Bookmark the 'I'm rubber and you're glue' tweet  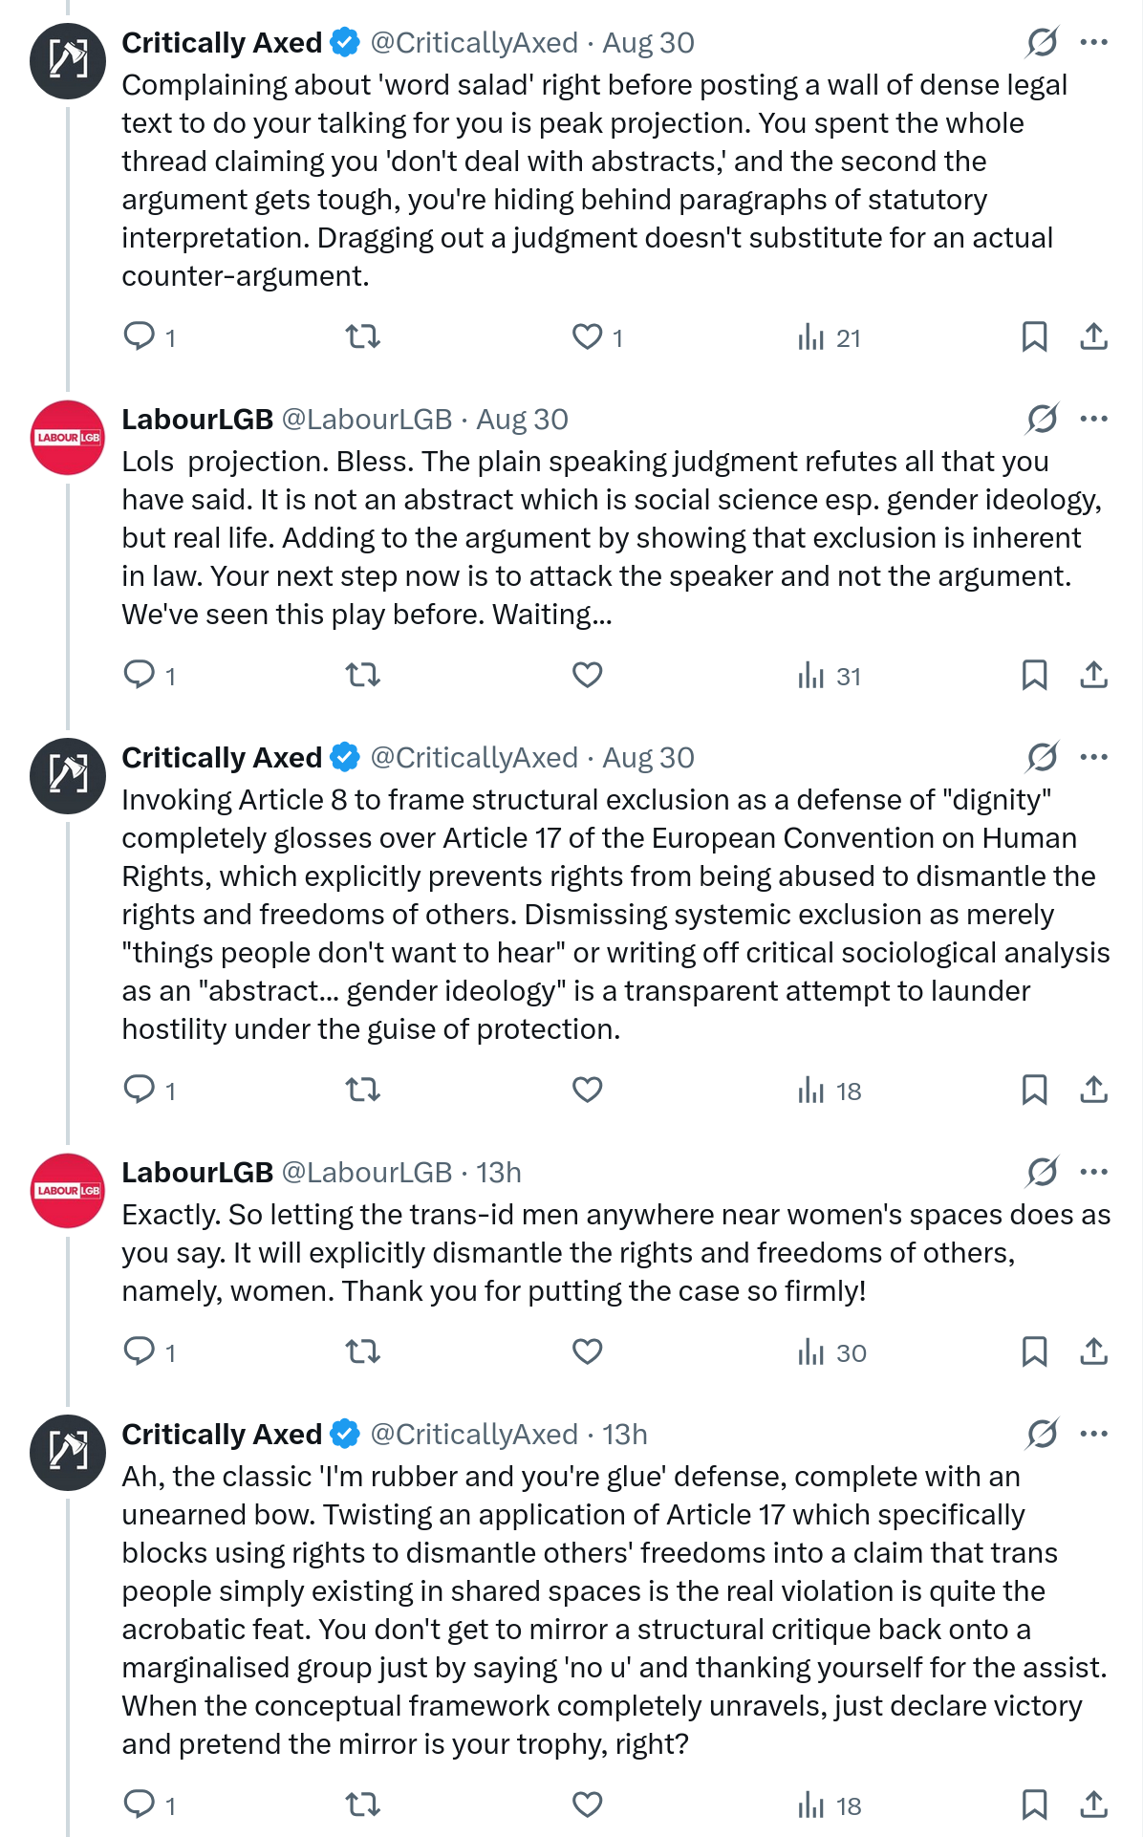point(1034,1805)
